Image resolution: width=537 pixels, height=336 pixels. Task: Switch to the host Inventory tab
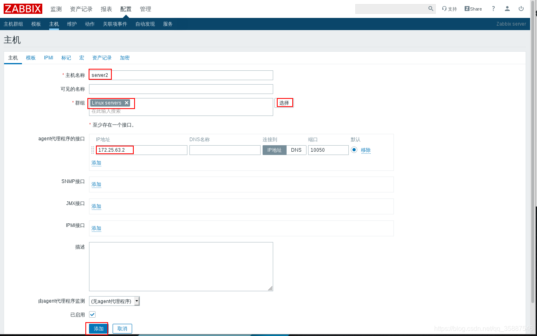point(102,58)
